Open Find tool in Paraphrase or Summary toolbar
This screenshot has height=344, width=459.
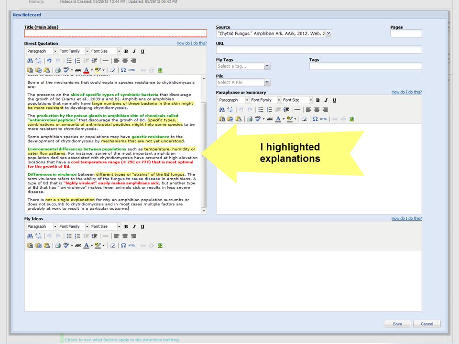pos(221,109)
